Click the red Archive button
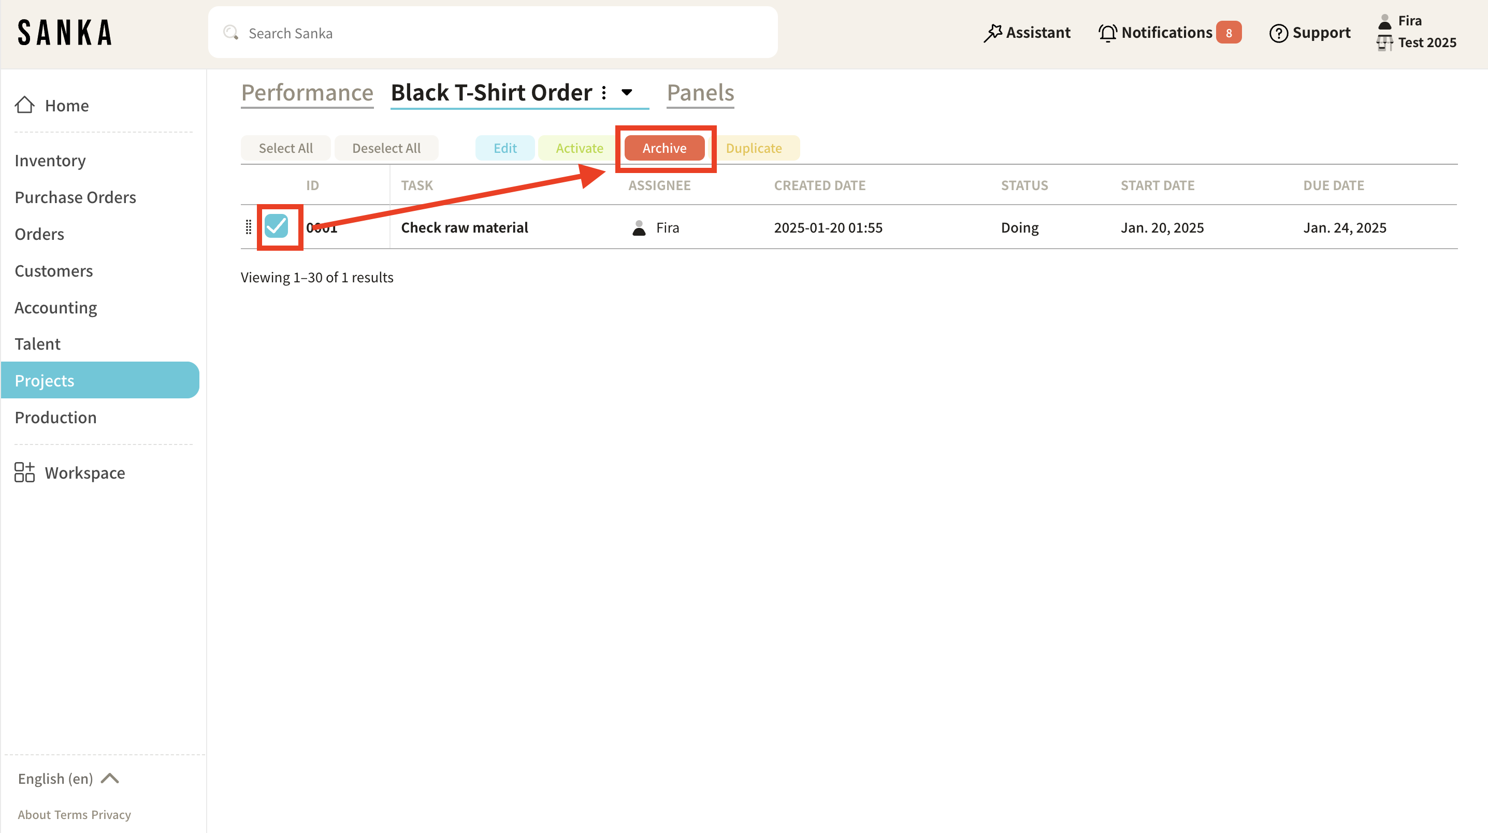The height and width of the screenshot is (833, 1488). point(664,148)
